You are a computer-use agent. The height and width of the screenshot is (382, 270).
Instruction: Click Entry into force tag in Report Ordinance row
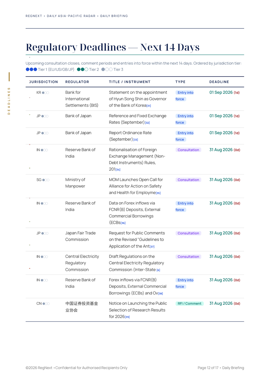(x=184, y=136)
